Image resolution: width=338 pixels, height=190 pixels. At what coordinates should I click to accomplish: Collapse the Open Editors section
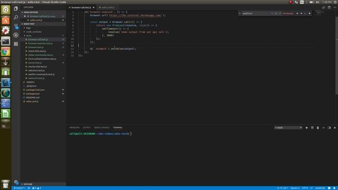[43, 12]
